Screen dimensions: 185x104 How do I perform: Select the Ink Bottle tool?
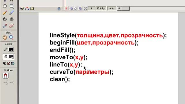5,19
